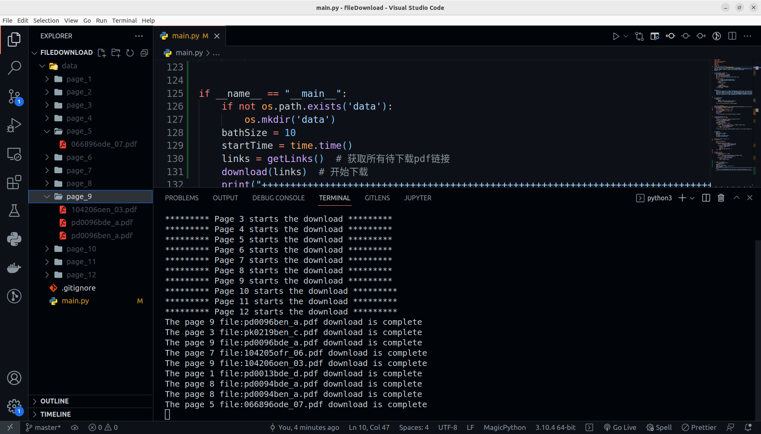Open the Search view in activity bar

pos(14,68)
